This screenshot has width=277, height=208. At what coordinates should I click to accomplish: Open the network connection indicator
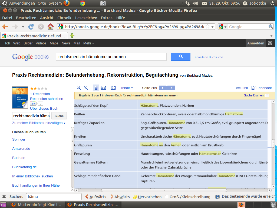(187, 3)
